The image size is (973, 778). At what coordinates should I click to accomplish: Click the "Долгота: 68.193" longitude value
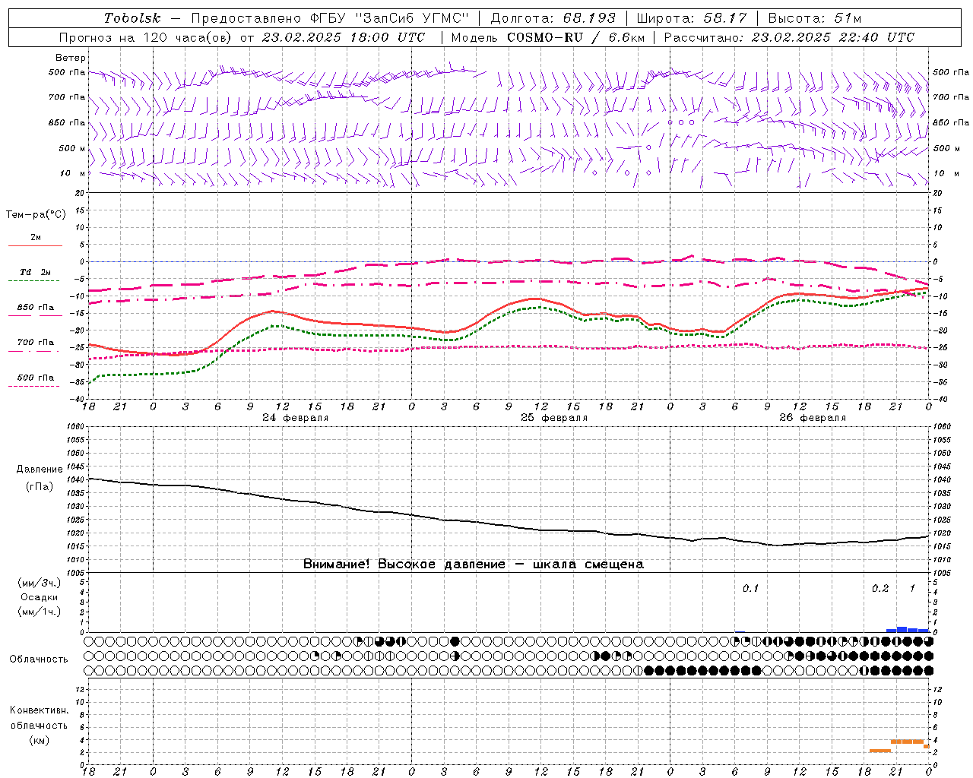552,18
